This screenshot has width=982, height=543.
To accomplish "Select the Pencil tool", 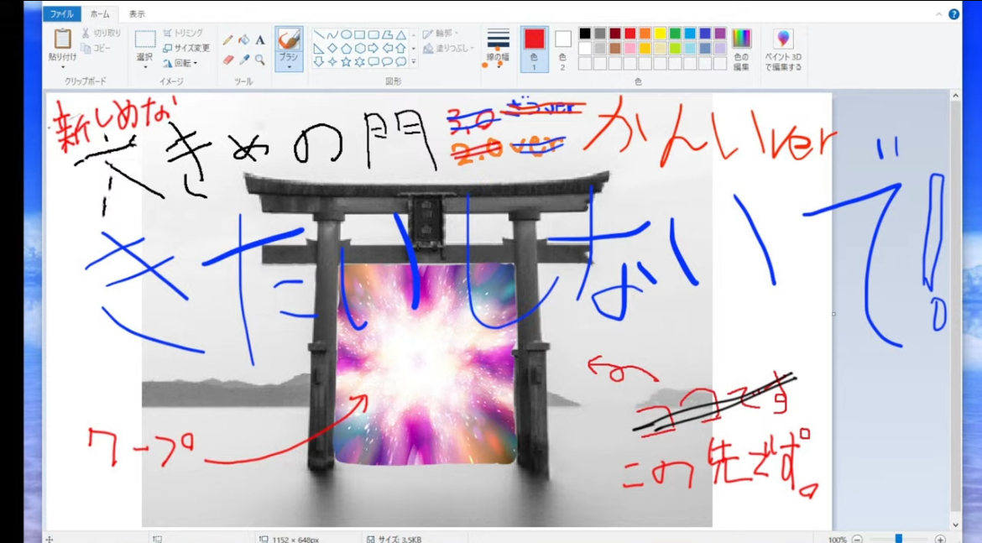I will pos(227,39).
